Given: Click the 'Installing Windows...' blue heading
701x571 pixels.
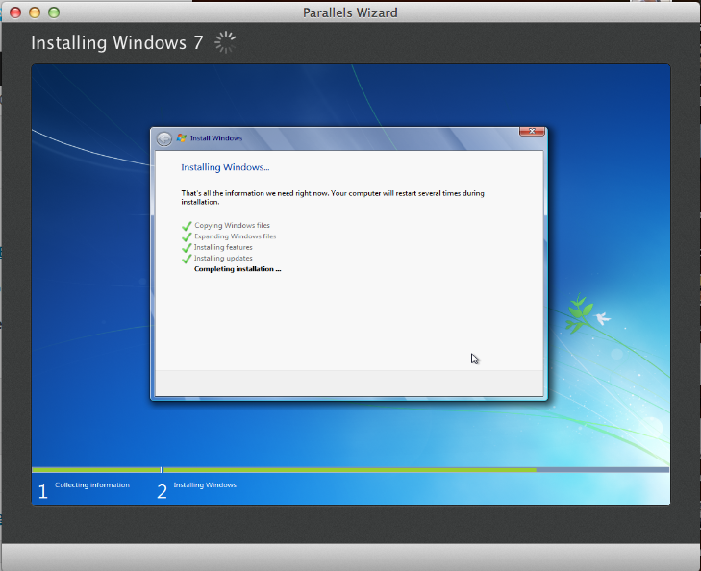Looking at the screenshot, I should tap(225, 167).
